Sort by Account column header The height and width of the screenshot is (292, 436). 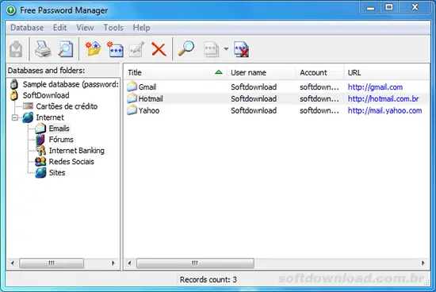coord(320,73)
